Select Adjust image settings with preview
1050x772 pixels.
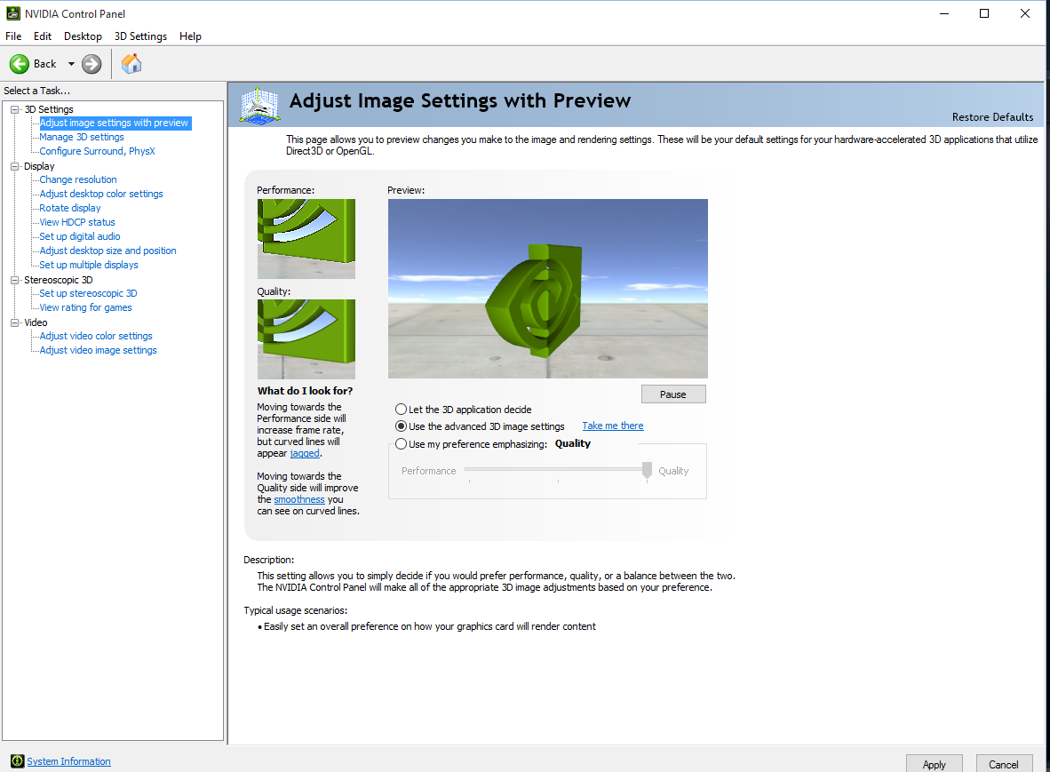114,123
